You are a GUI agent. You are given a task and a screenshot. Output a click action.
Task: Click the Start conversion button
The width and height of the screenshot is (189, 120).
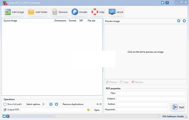178,107
